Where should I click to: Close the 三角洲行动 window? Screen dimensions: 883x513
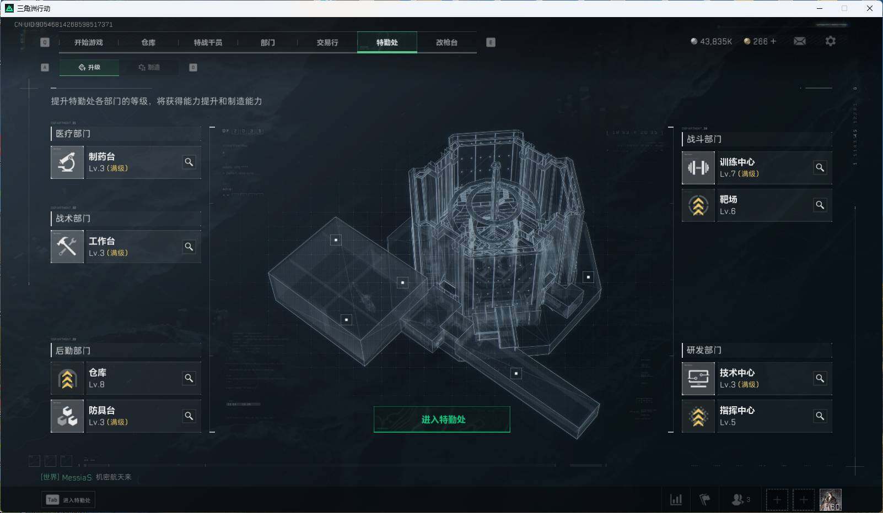coord(870,8)
